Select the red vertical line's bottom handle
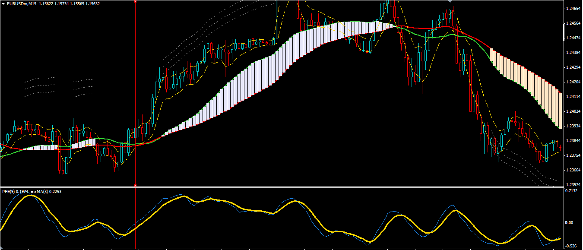 tap(135, 185)
